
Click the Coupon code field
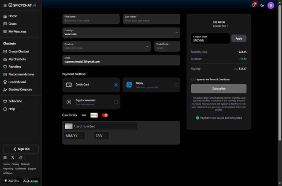(211, 38)
